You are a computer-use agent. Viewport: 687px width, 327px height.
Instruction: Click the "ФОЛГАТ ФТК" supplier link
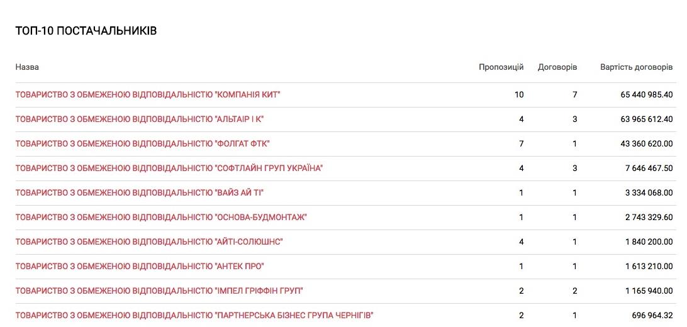point(143,144)
